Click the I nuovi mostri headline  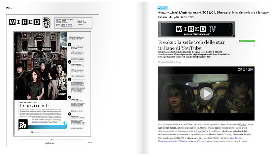35,106
